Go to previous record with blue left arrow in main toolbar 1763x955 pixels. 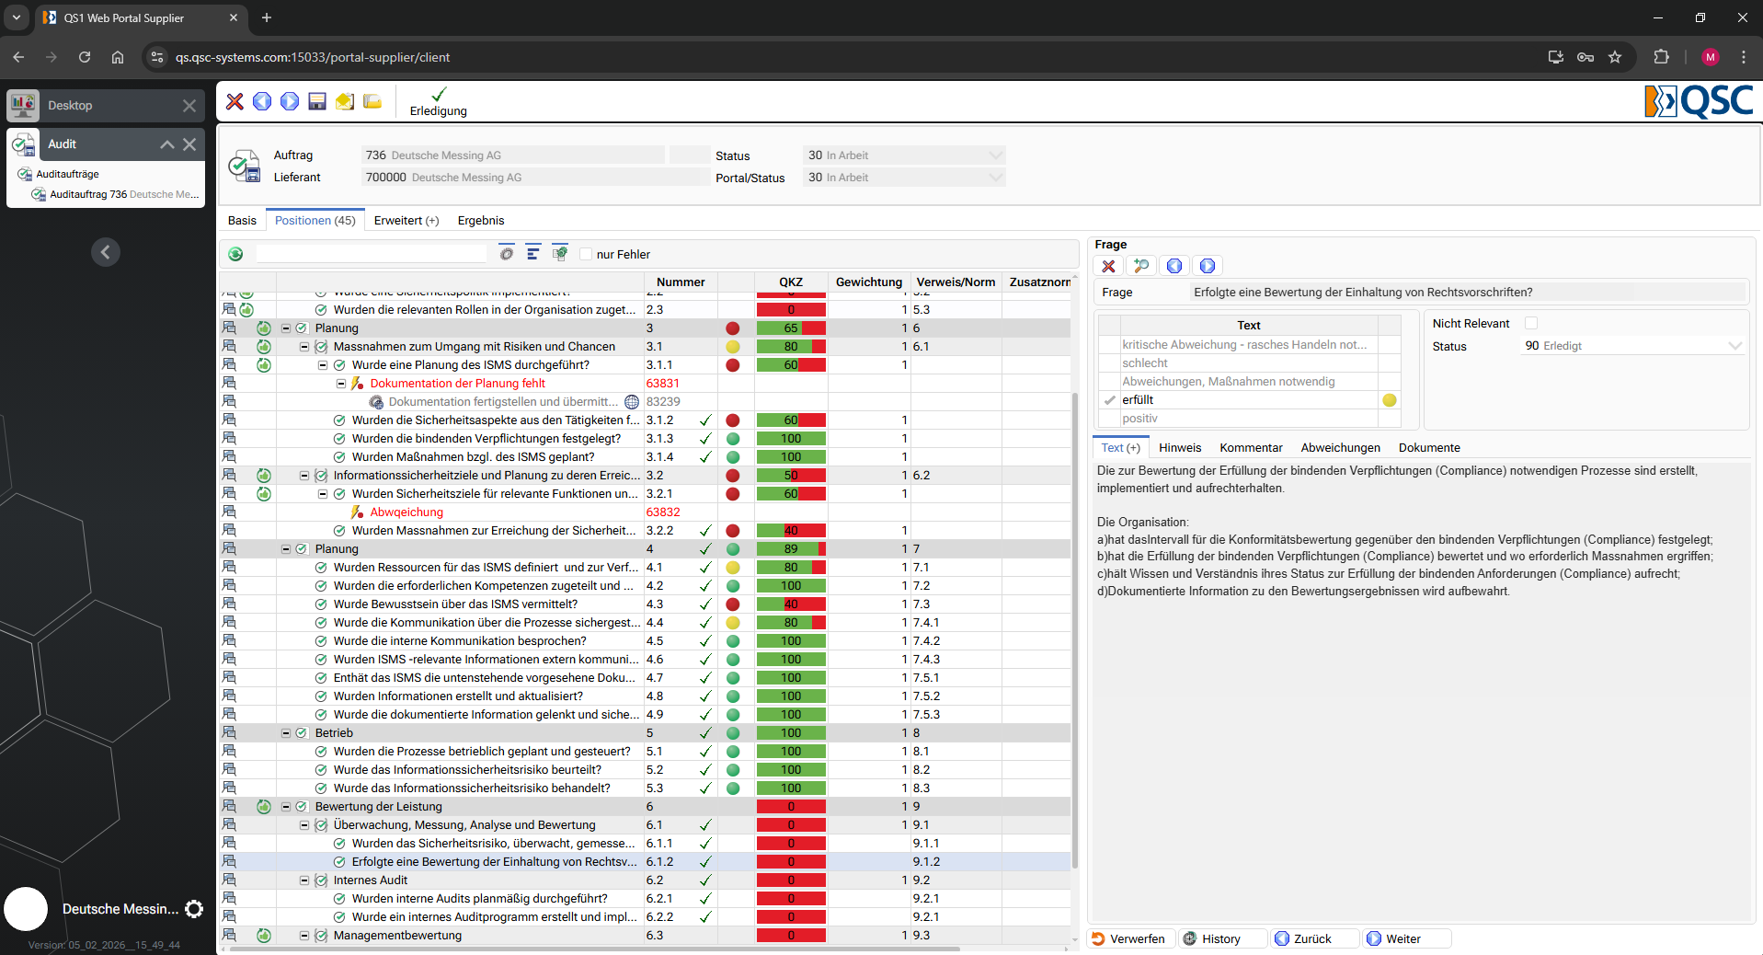[262, 101]
